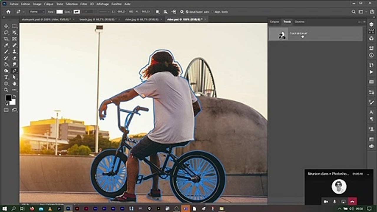Open the Windows Start menu

[5, 208]
